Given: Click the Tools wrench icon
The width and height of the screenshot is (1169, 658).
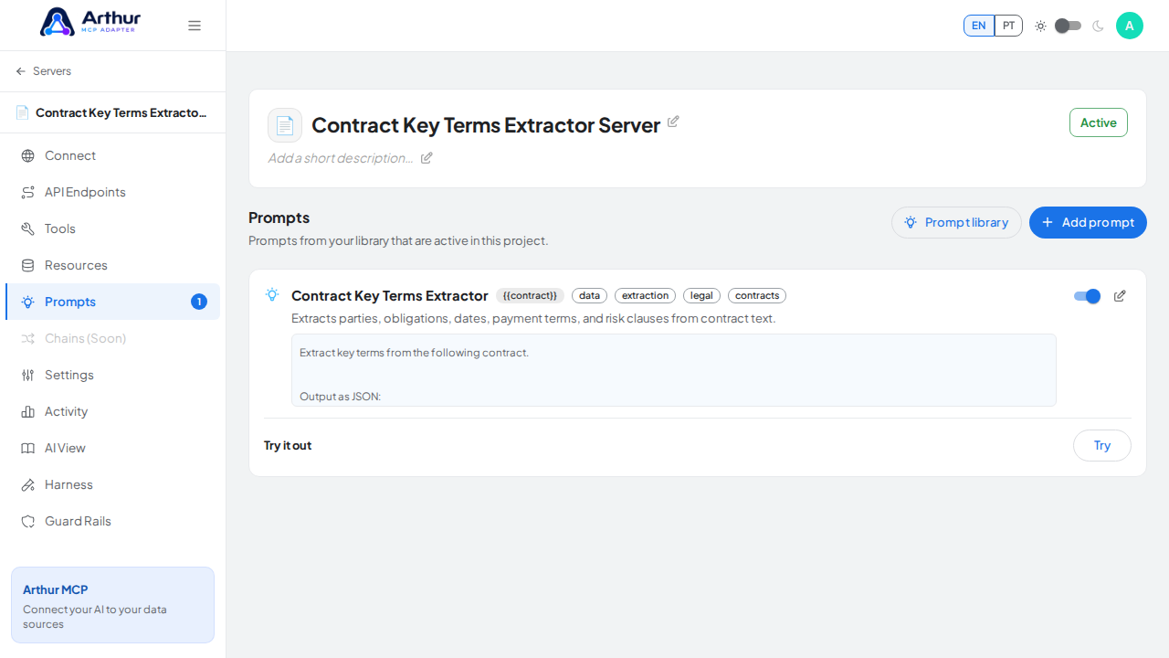Looking at the screenshot, I should click(x=27, y=228).
